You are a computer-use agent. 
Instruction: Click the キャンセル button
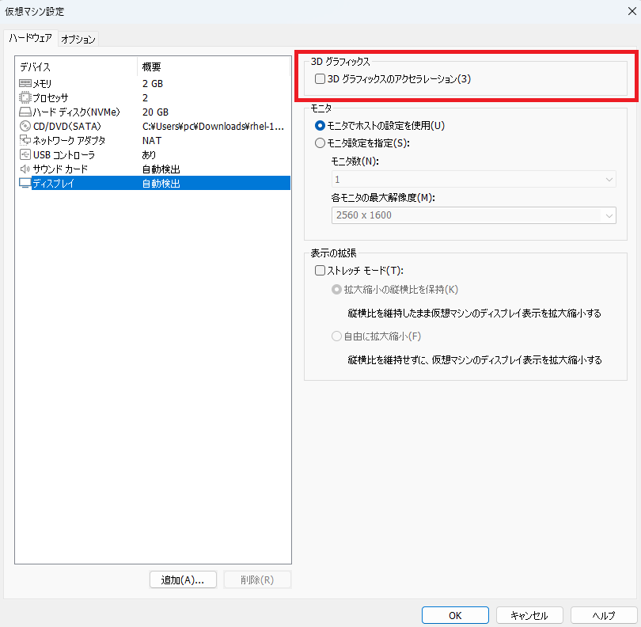[x=529, y=615]
